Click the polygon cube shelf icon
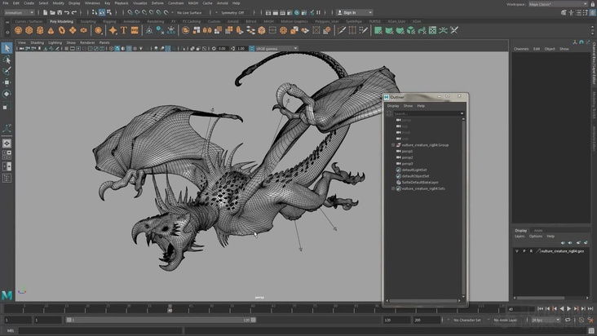This screenshot has width=597, height=336. tap(29, 30)
